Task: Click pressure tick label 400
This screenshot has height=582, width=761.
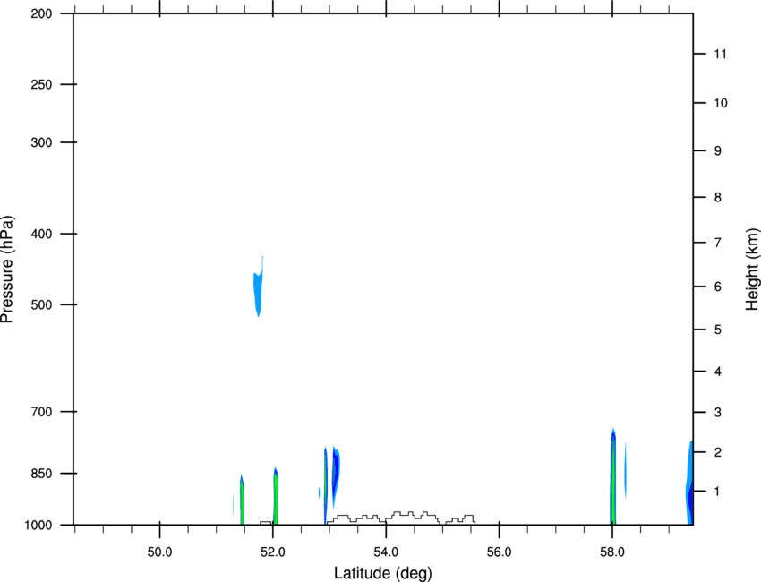Action: 41,234
